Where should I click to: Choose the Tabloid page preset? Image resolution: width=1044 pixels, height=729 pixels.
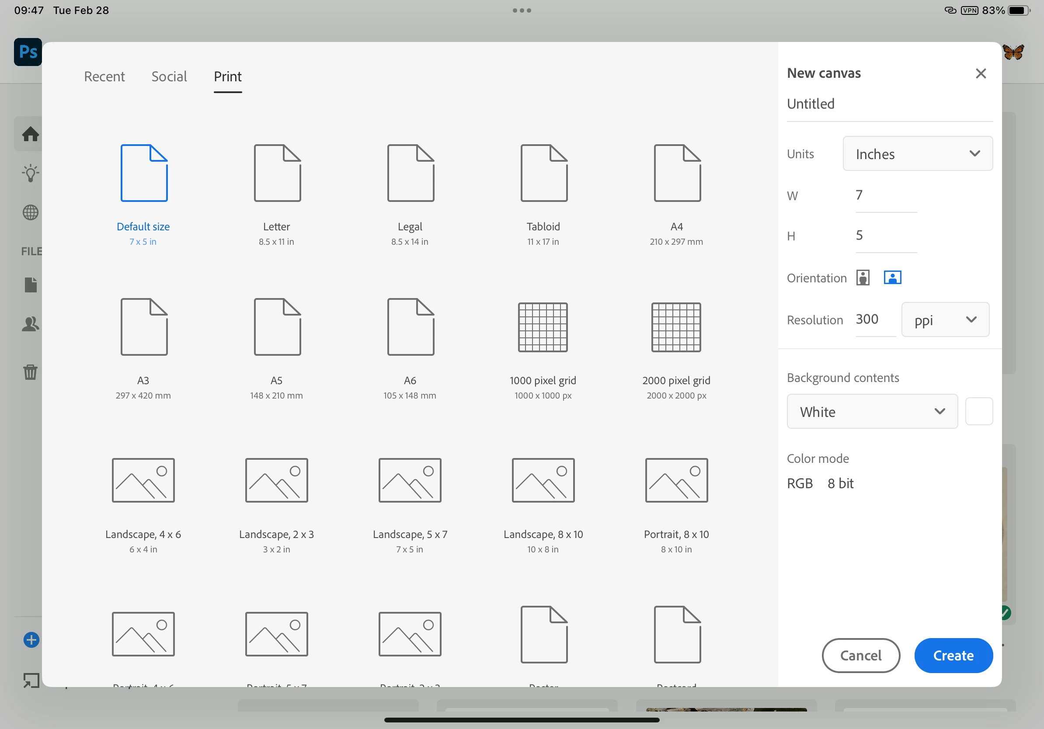pyautogui.click(x=544, y=173)
